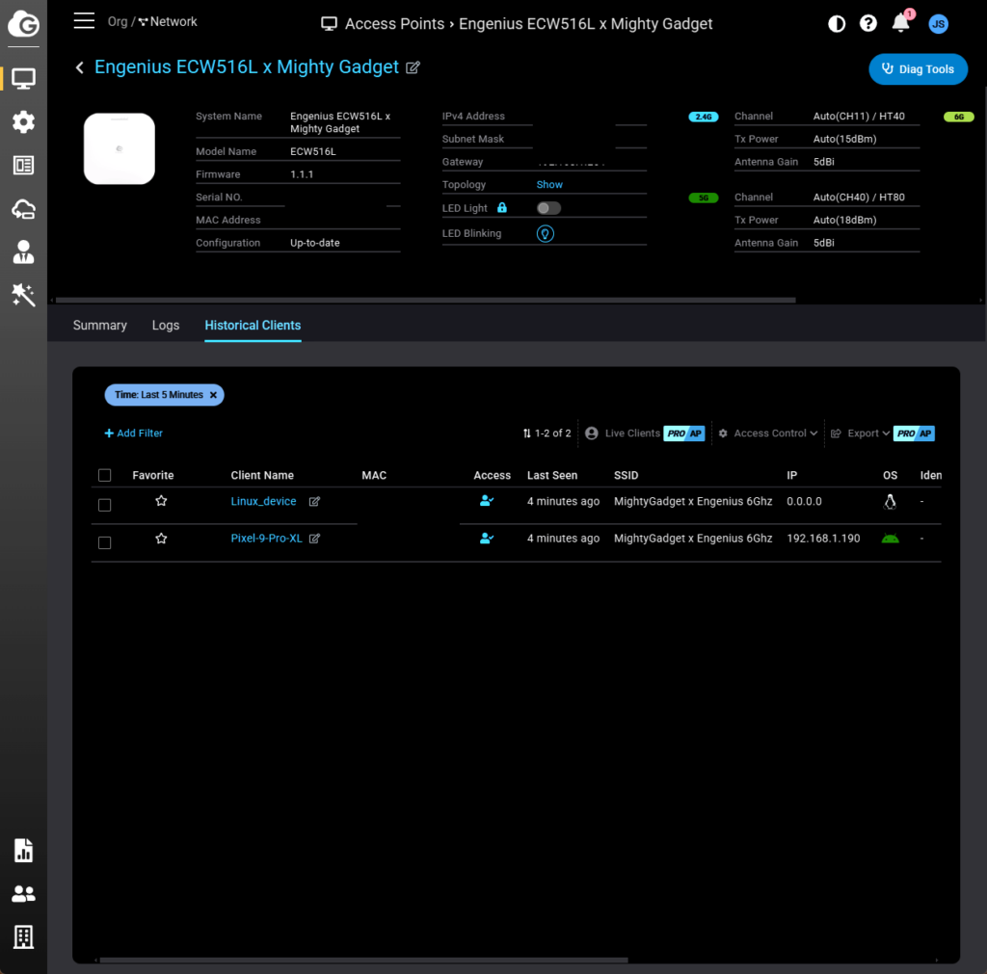Open the notifications bell
987x974 pixels.
(900, 23)
